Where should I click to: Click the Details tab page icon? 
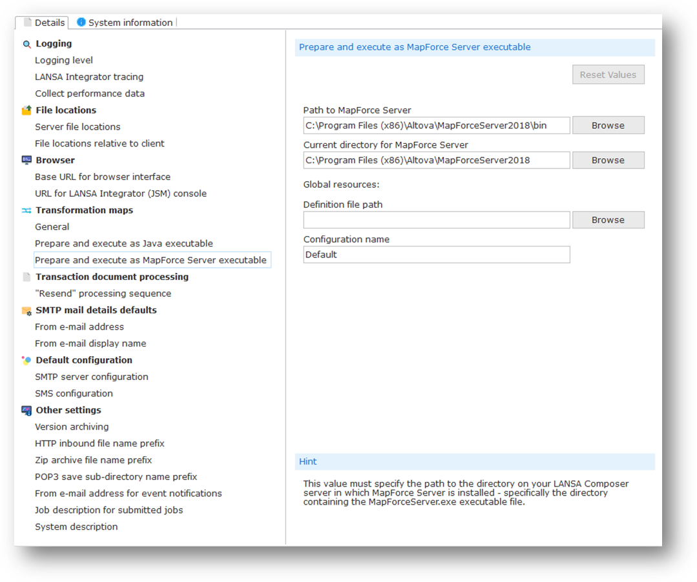(28, 22)
